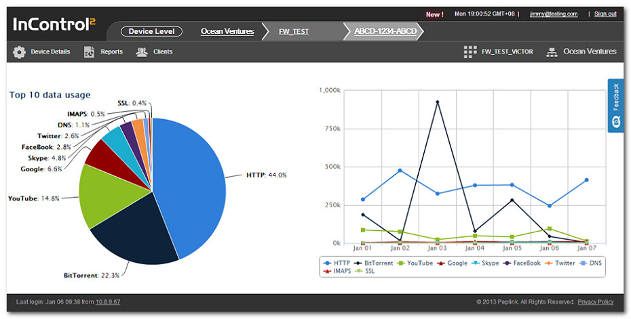Open the FW_TEST breadcrumb level
631x319 pixels.
pos(294,31)
